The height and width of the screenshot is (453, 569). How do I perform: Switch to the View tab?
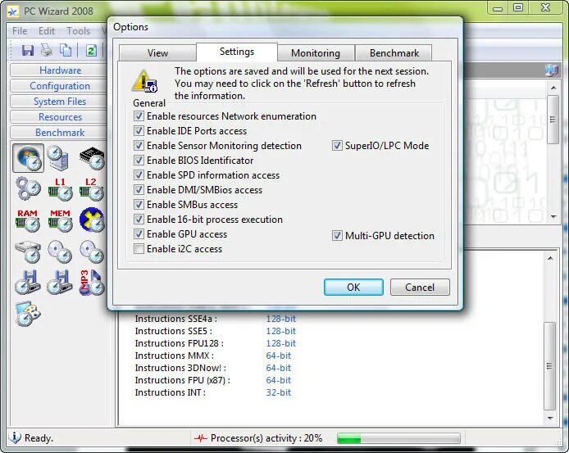(x=157, y=53)
